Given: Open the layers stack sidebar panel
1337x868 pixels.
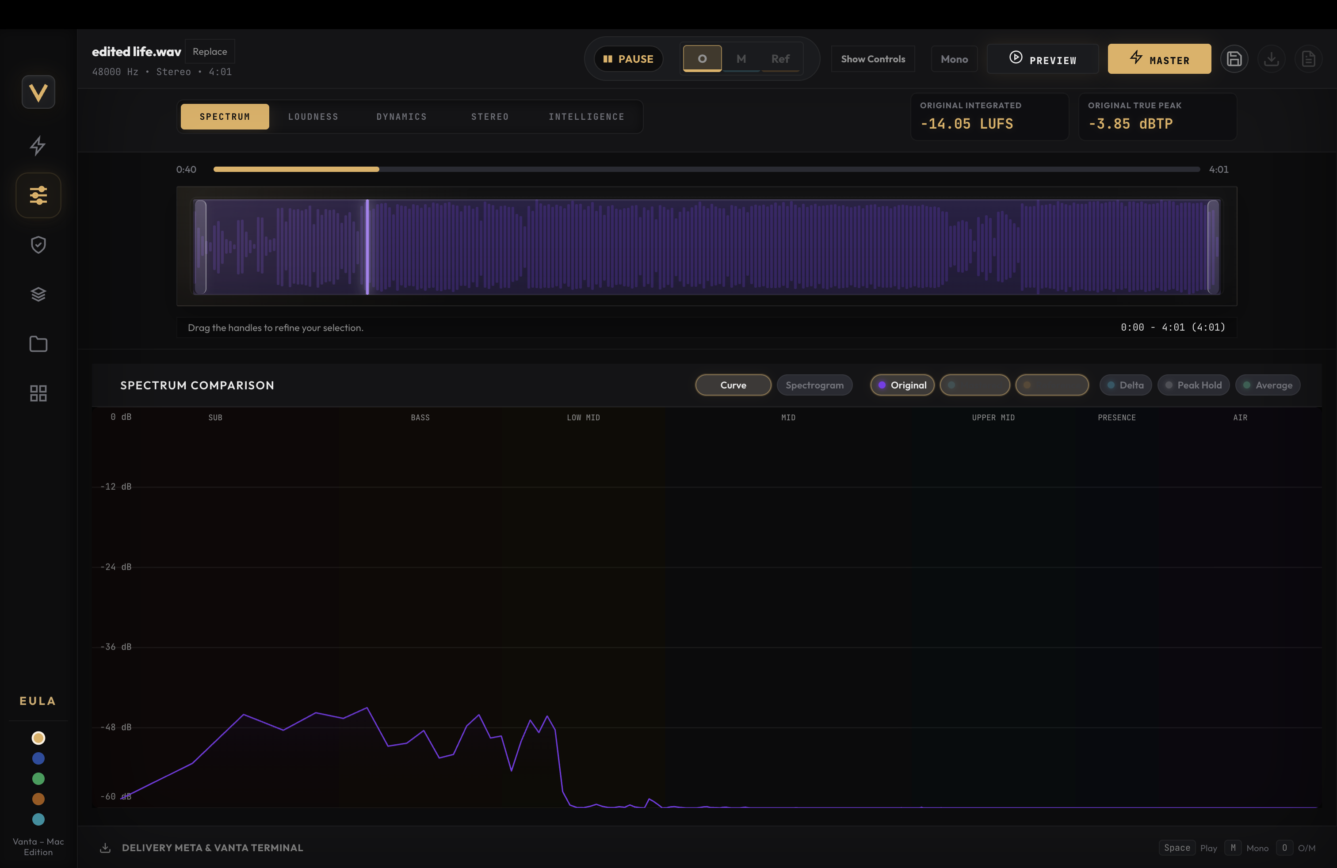Looking at the screenshot, I should coord(38,294).
